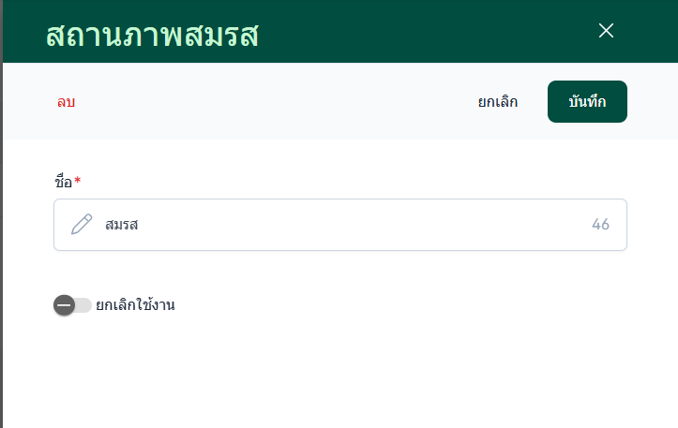
Task: Click the "สมรส" text inside the input
Action: (122, 225)
